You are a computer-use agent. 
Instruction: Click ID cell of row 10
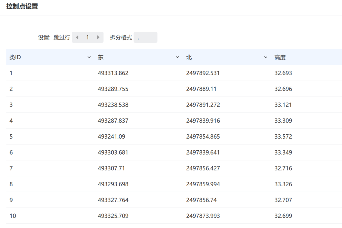pos(13,216)
